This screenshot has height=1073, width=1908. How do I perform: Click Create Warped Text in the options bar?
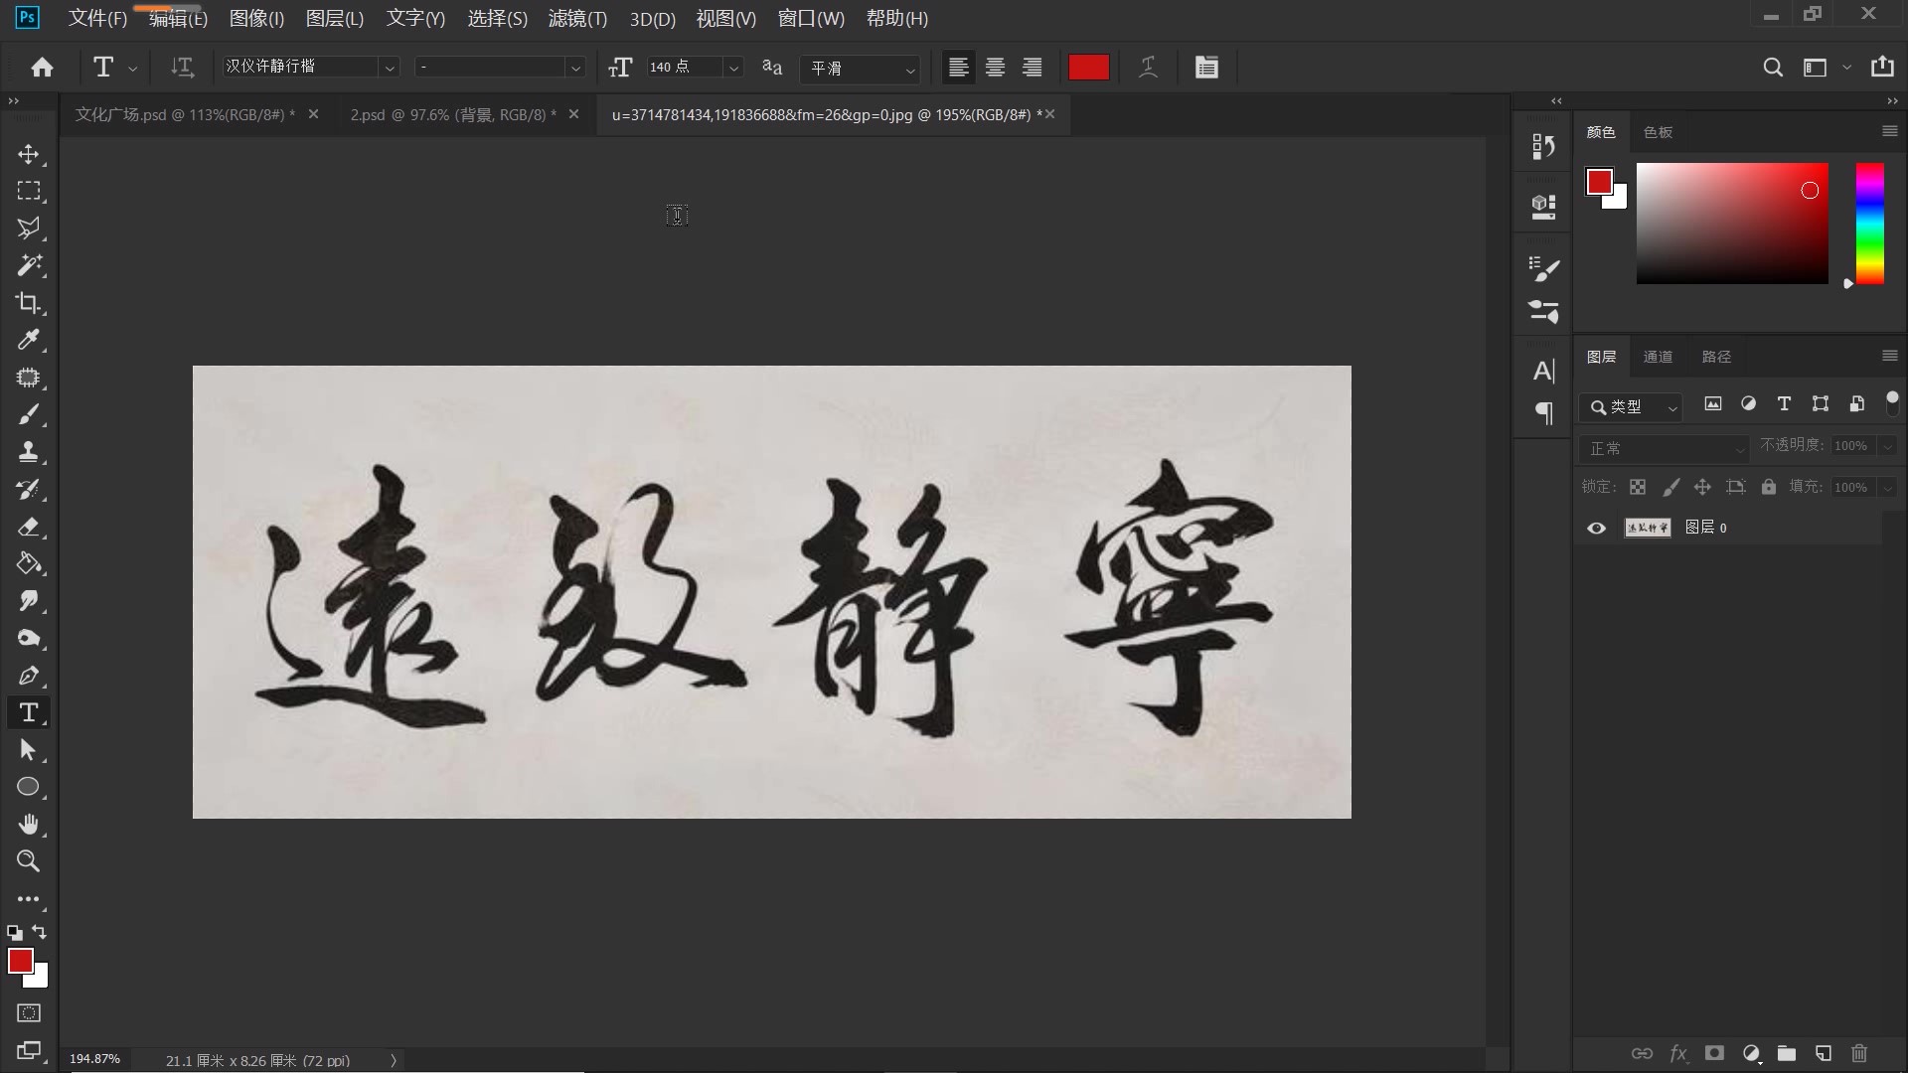[x=1148, y=67]
